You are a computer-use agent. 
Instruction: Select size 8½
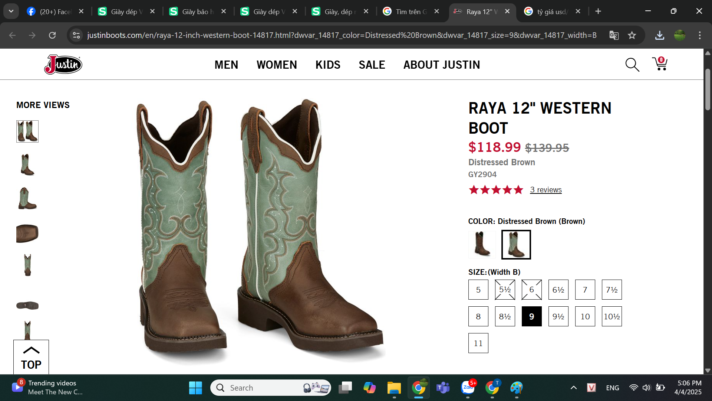[505, 316]
